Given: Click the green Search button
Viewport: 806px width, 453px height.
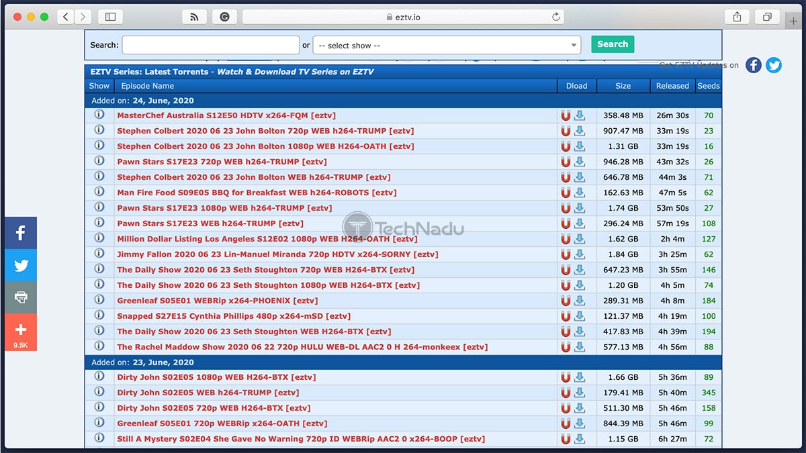Looking at the screenshot, I should [613, 44].
